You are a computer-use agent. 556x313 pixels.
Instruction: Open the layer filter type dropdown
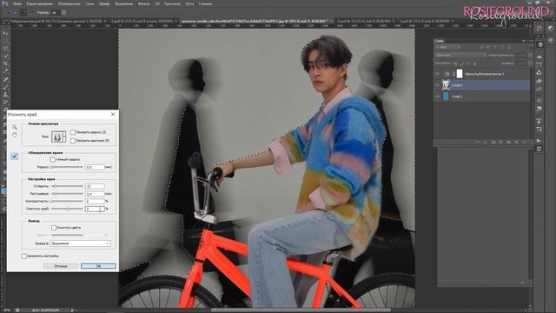(447, 47)
